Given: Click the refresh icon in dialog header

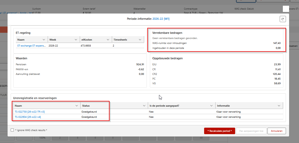Looking at the screenshot, I should point(283,19).
